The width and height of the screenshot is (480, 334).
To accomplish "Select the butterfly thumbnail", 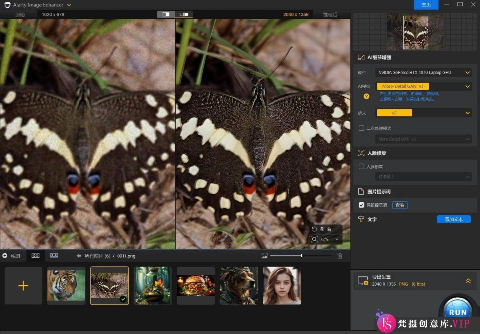I will click(110, 286).
